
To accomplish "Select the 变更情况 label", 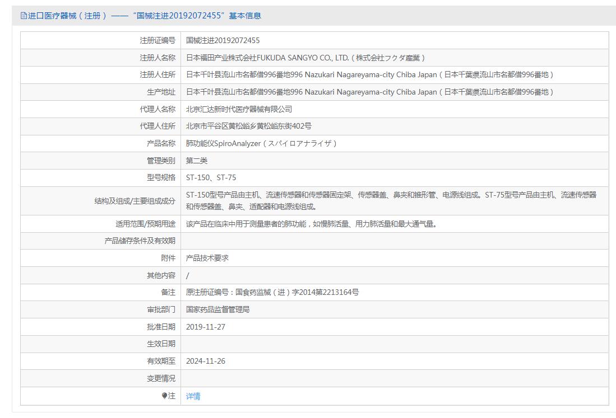I will tap(161, 378).
